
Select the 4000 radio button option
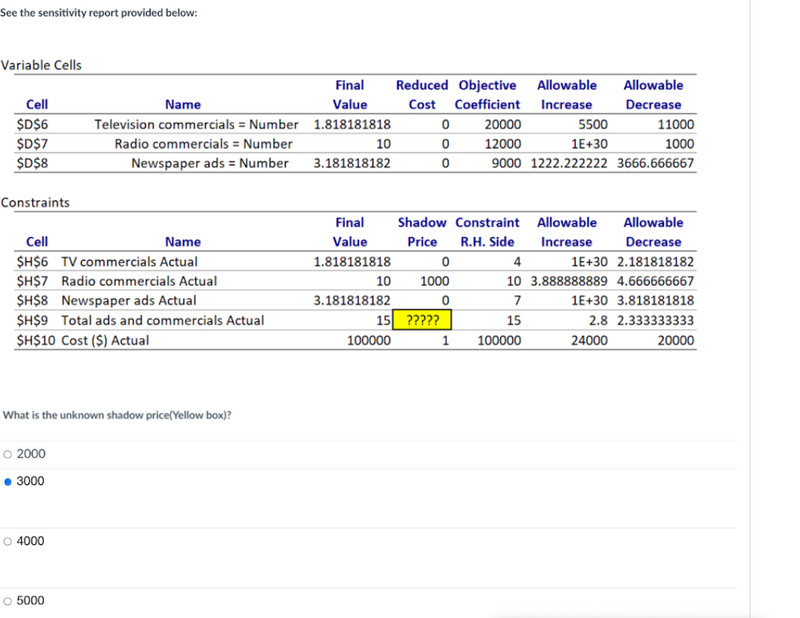pos(7,541)
